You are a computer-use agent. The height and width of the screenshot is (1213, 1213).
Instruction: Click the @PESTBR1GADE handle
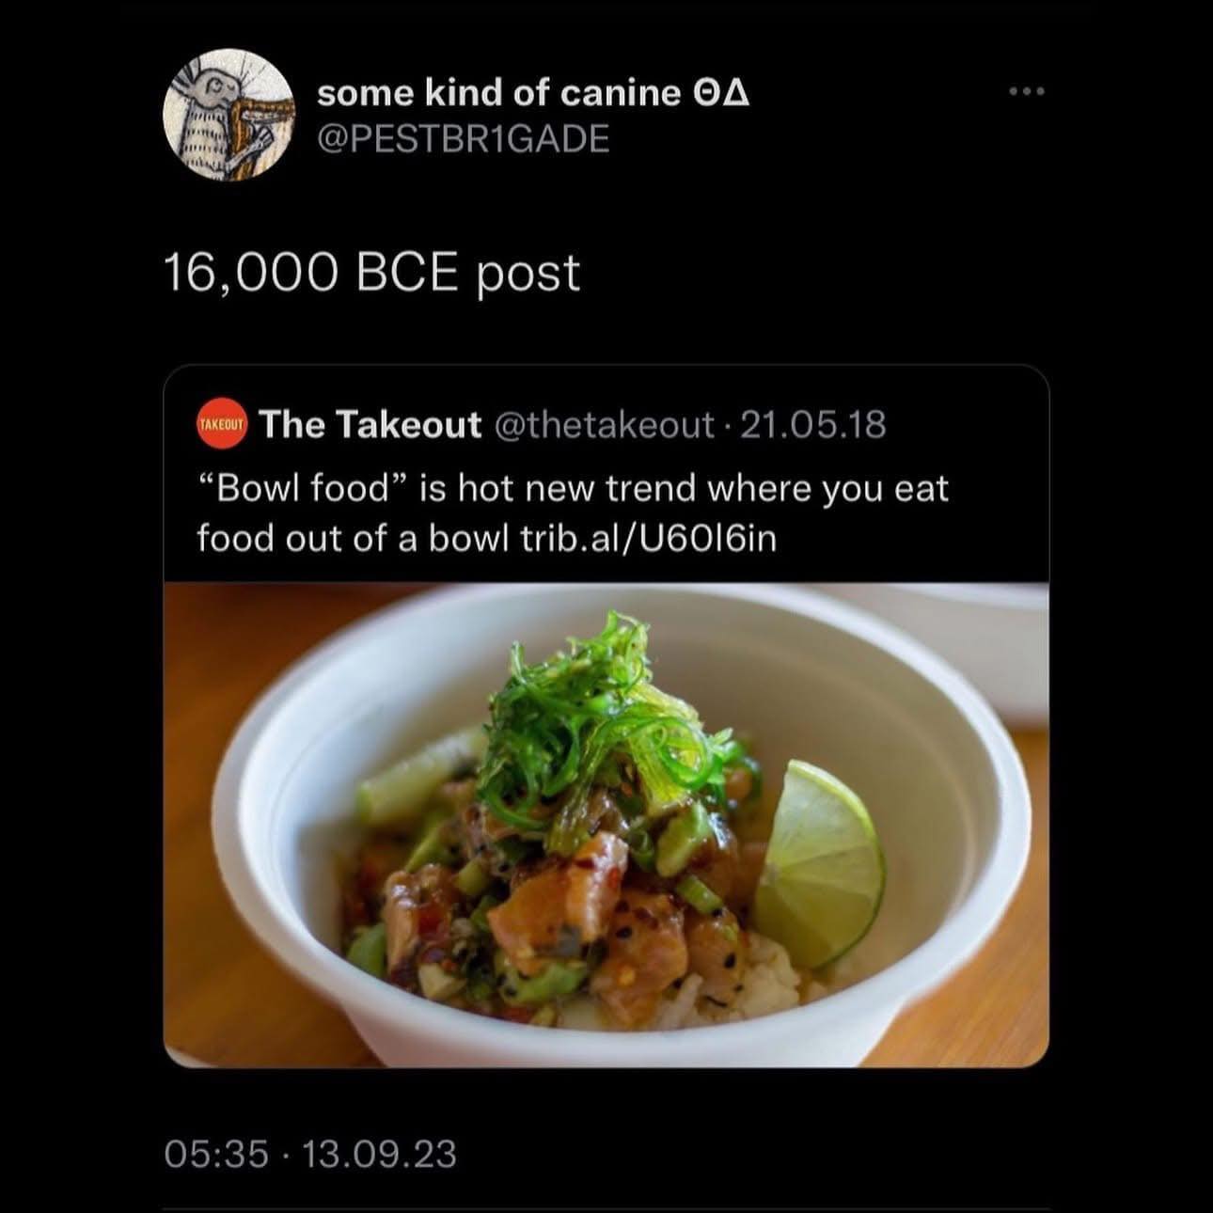[x=464, y=139]
